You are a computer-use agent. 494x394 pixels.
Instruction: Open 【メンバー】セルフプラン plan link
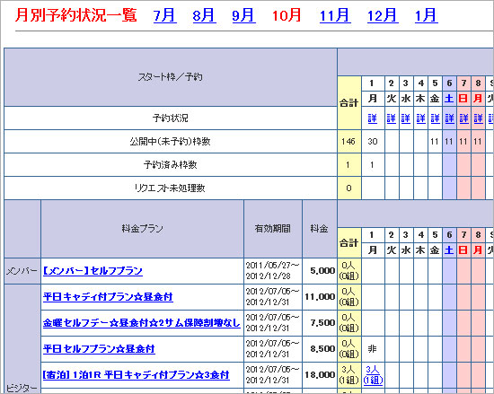point(93,271)
